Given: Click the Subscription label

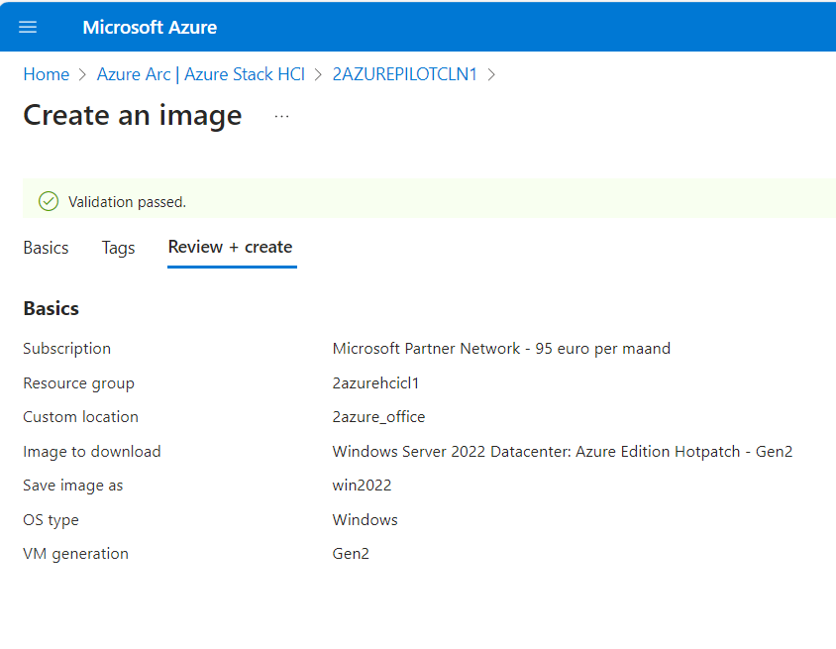Looking at the screenshot, I should point(67,349).
